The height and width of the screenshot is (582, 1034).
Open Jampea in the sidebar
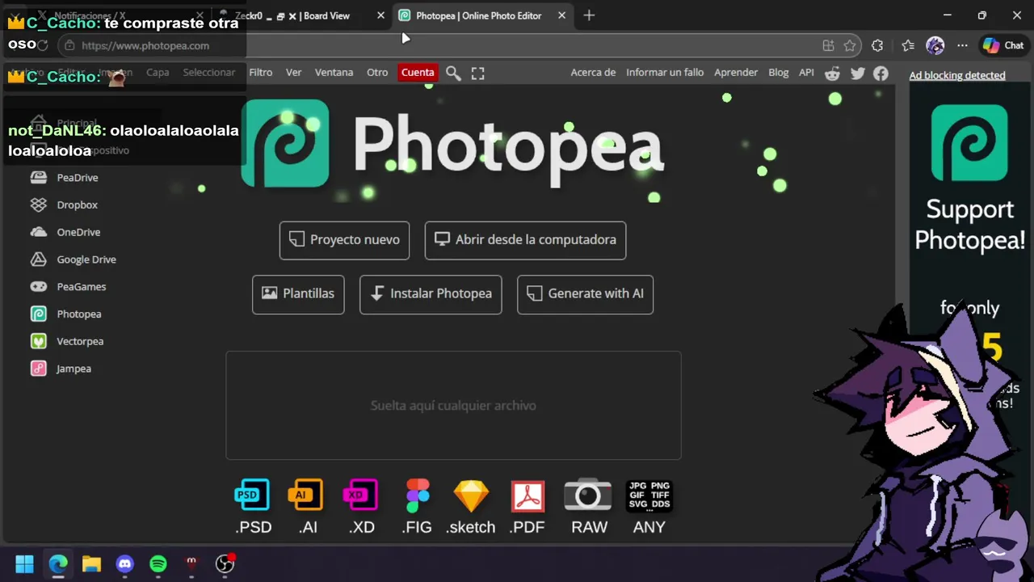tap(74, 369)
